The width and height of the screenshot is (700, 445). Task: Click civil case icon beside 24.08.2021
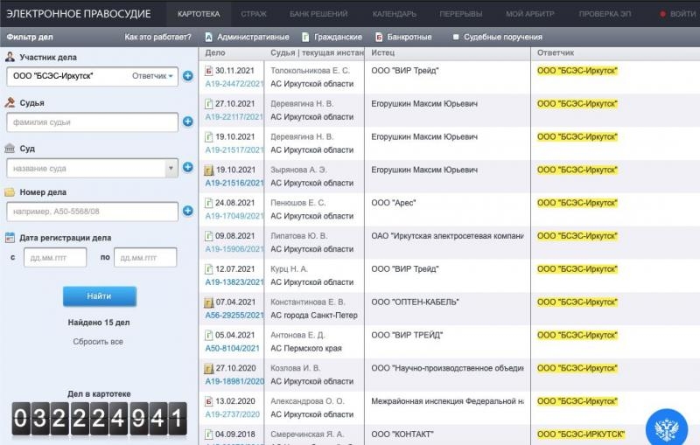click(208, 203)
